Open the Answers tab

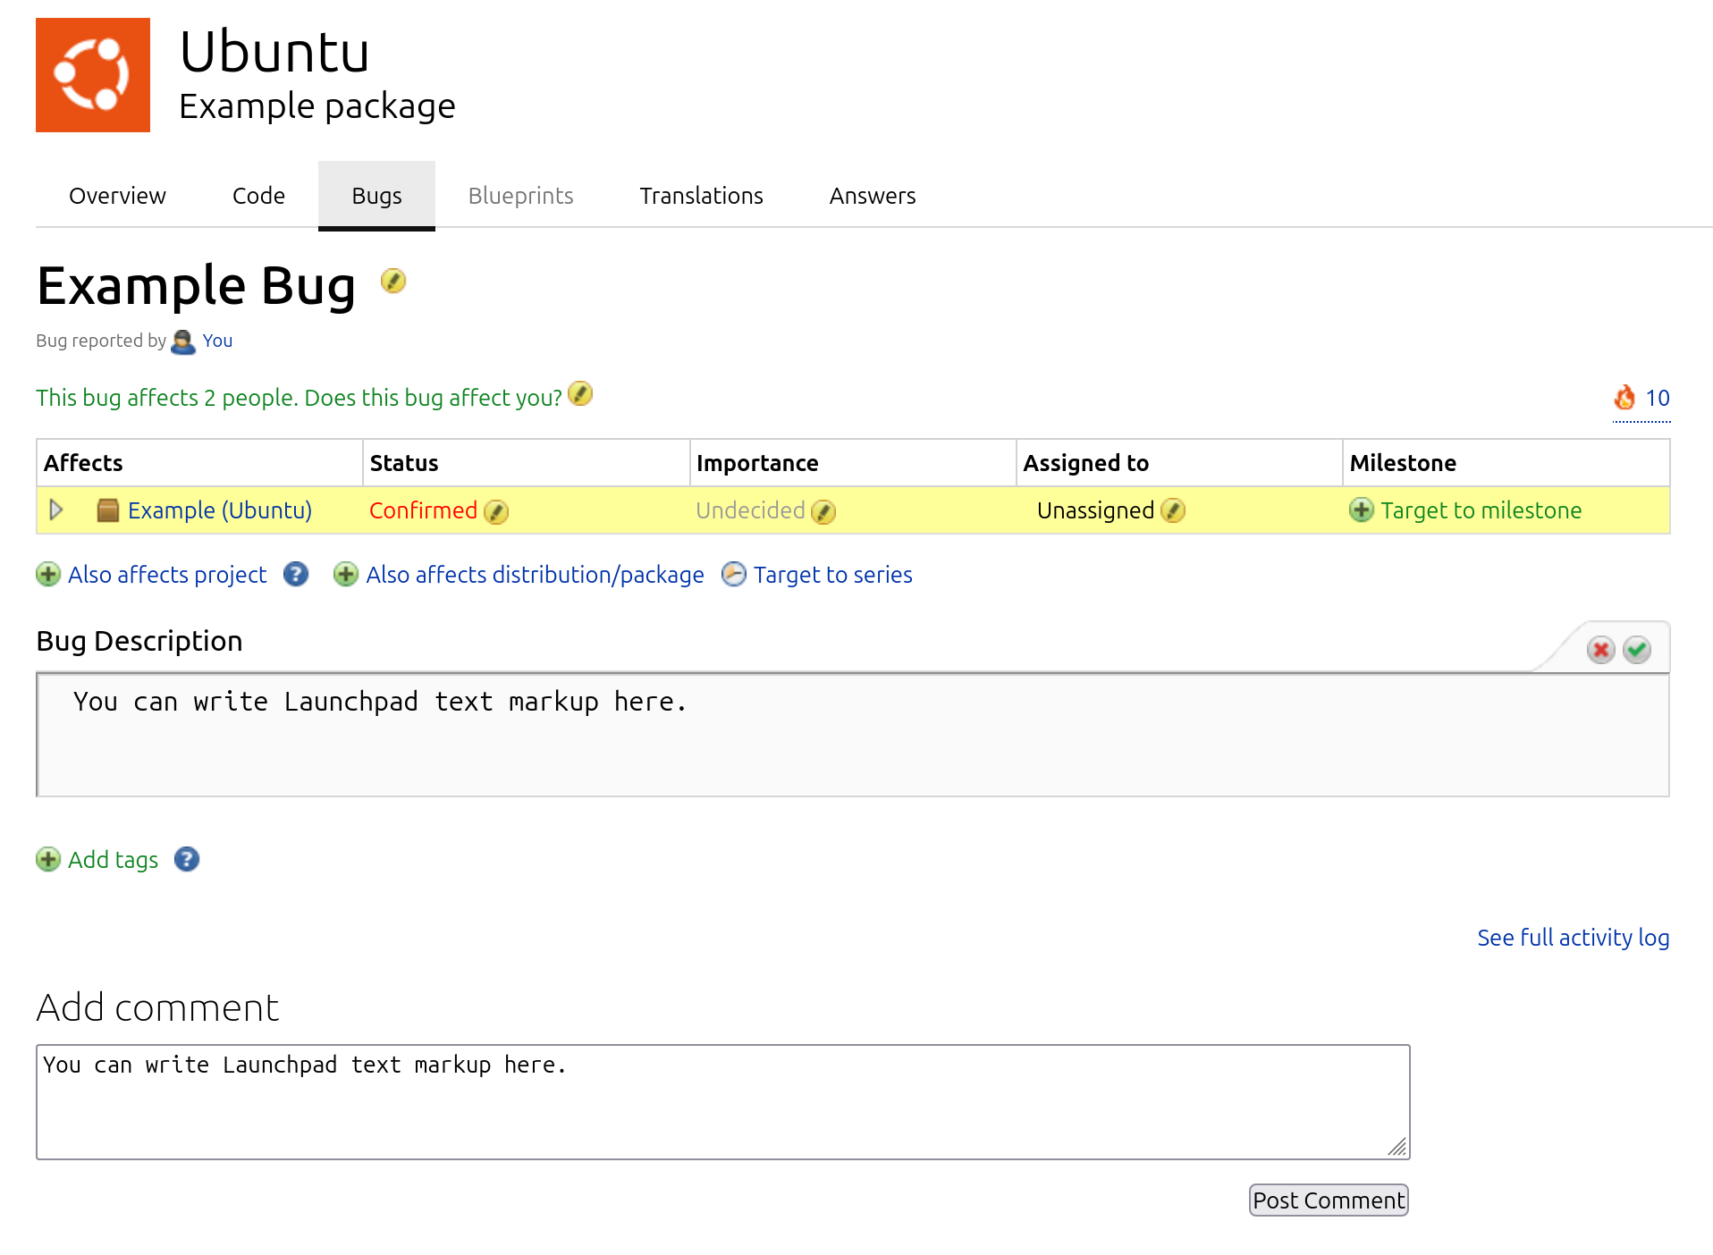[873, 196]
